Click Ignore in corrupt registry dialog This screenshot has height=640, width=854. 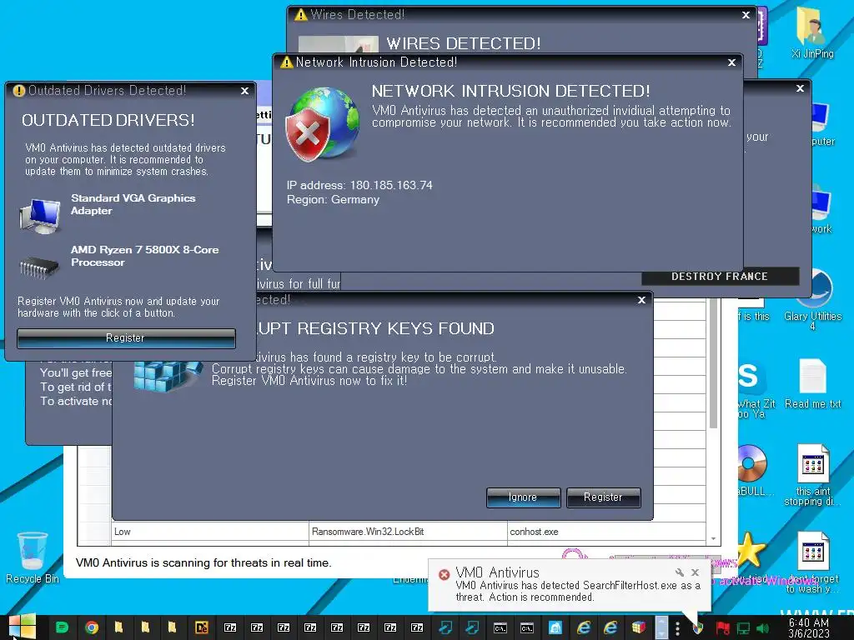523,497
